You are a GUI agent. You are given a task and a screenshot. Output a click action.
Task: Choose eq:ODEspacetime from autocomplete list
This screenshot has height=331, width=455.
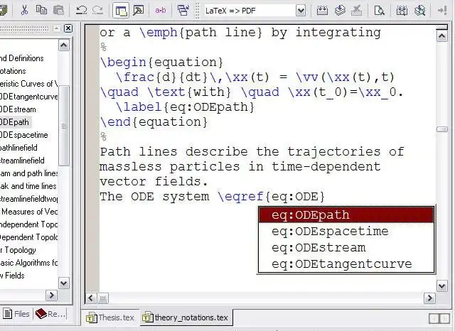(x=346, y=232)
